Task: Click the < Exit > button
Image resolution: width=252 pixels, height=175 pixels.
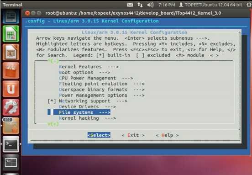Action: click(x=133, y=135)
